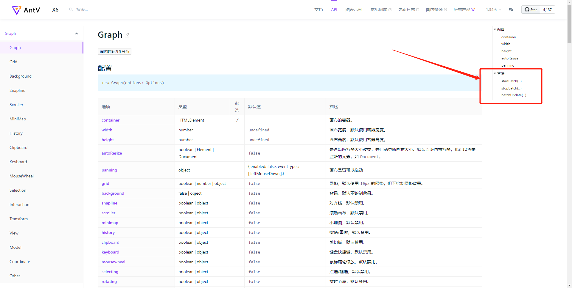The width and height of the screenshot is (572, 288).
Task: Click the star count 4,137
Action: (x=547, y=10)
